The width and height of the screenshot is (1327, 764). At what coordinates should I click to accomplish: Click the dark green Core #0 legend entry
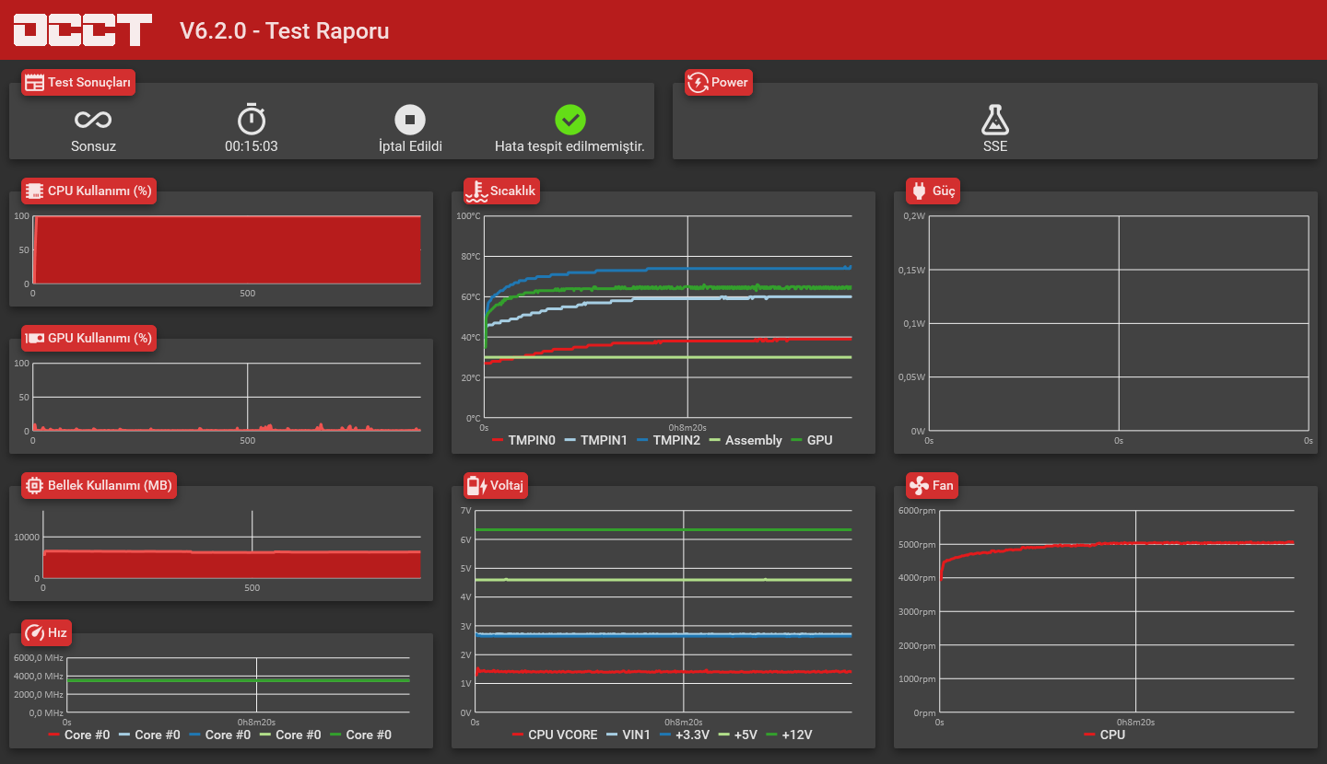coord(360,735)
